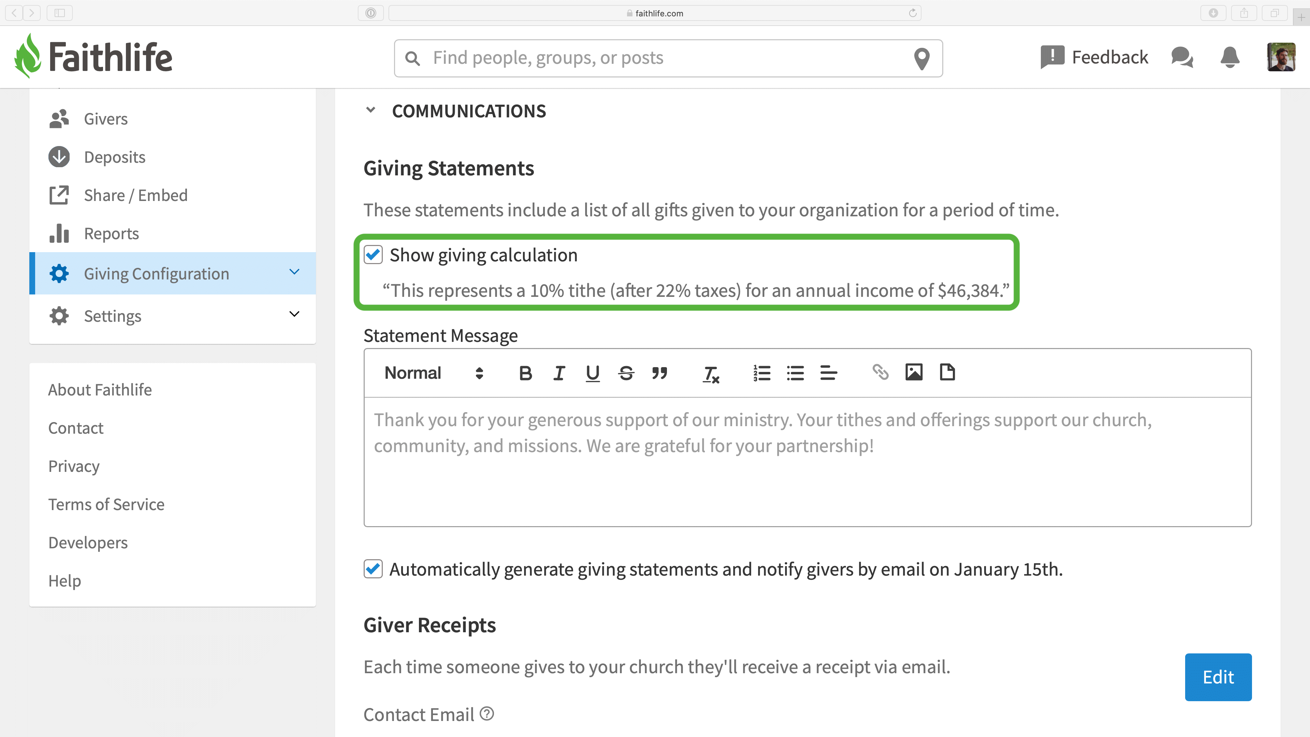Reload the page in address bar
The image size is (1310, 737).
click(x=913, y=13)
